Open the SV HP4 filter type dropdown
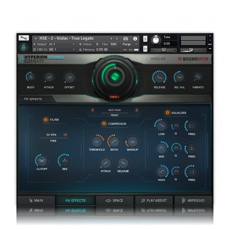 pos(66,135)
